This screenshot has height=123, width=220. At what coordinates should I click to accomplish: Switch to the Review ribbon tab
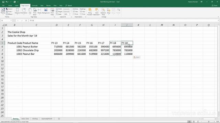(48, 5)
